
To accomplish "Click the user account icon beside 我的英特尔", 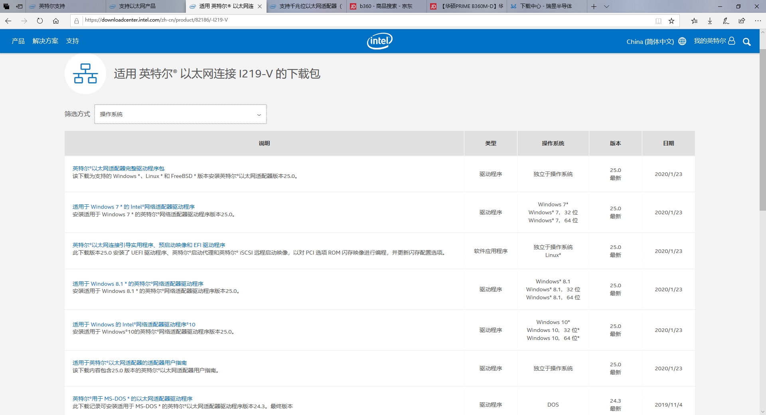I will 732,41.
